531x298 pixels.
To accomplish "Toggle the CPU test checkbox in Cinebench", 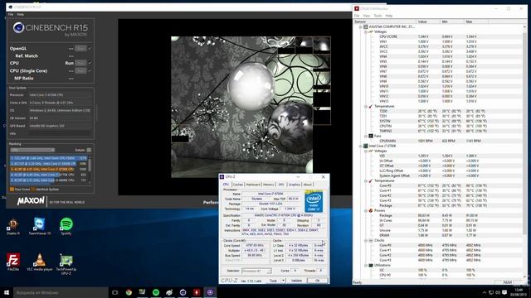I will (x=90, y=63).
